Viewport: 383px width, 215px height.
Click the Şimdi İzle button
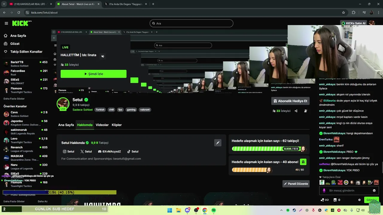click(93, 74)
